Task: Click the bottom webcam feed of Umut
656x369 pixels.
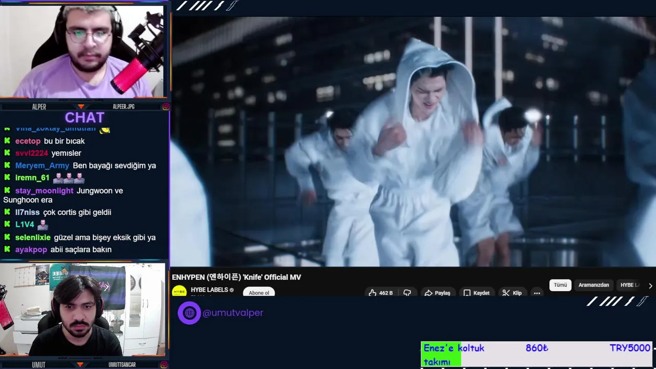Action: coord(82,310)
